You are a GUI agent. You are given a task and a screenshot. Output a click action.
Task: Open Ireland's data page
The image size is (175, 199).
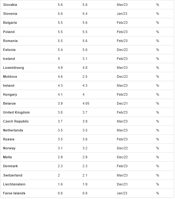(x=9, y=85)
